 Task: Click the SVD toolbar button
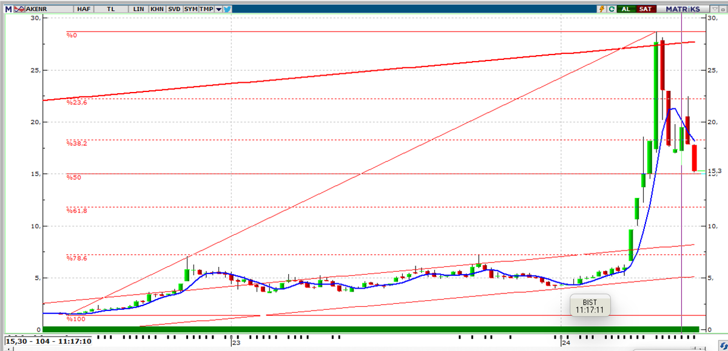(x=174, y=9)
